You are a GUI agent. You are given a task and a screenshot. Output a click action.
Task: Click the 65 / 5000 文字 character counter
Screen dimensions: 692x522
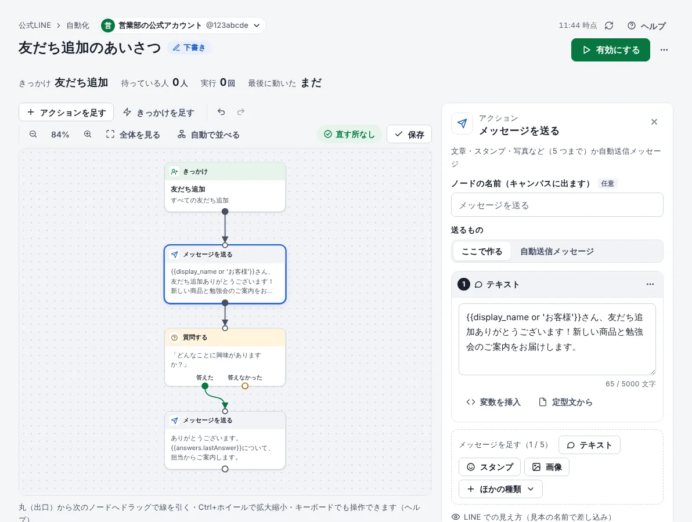tap(630, 383)
